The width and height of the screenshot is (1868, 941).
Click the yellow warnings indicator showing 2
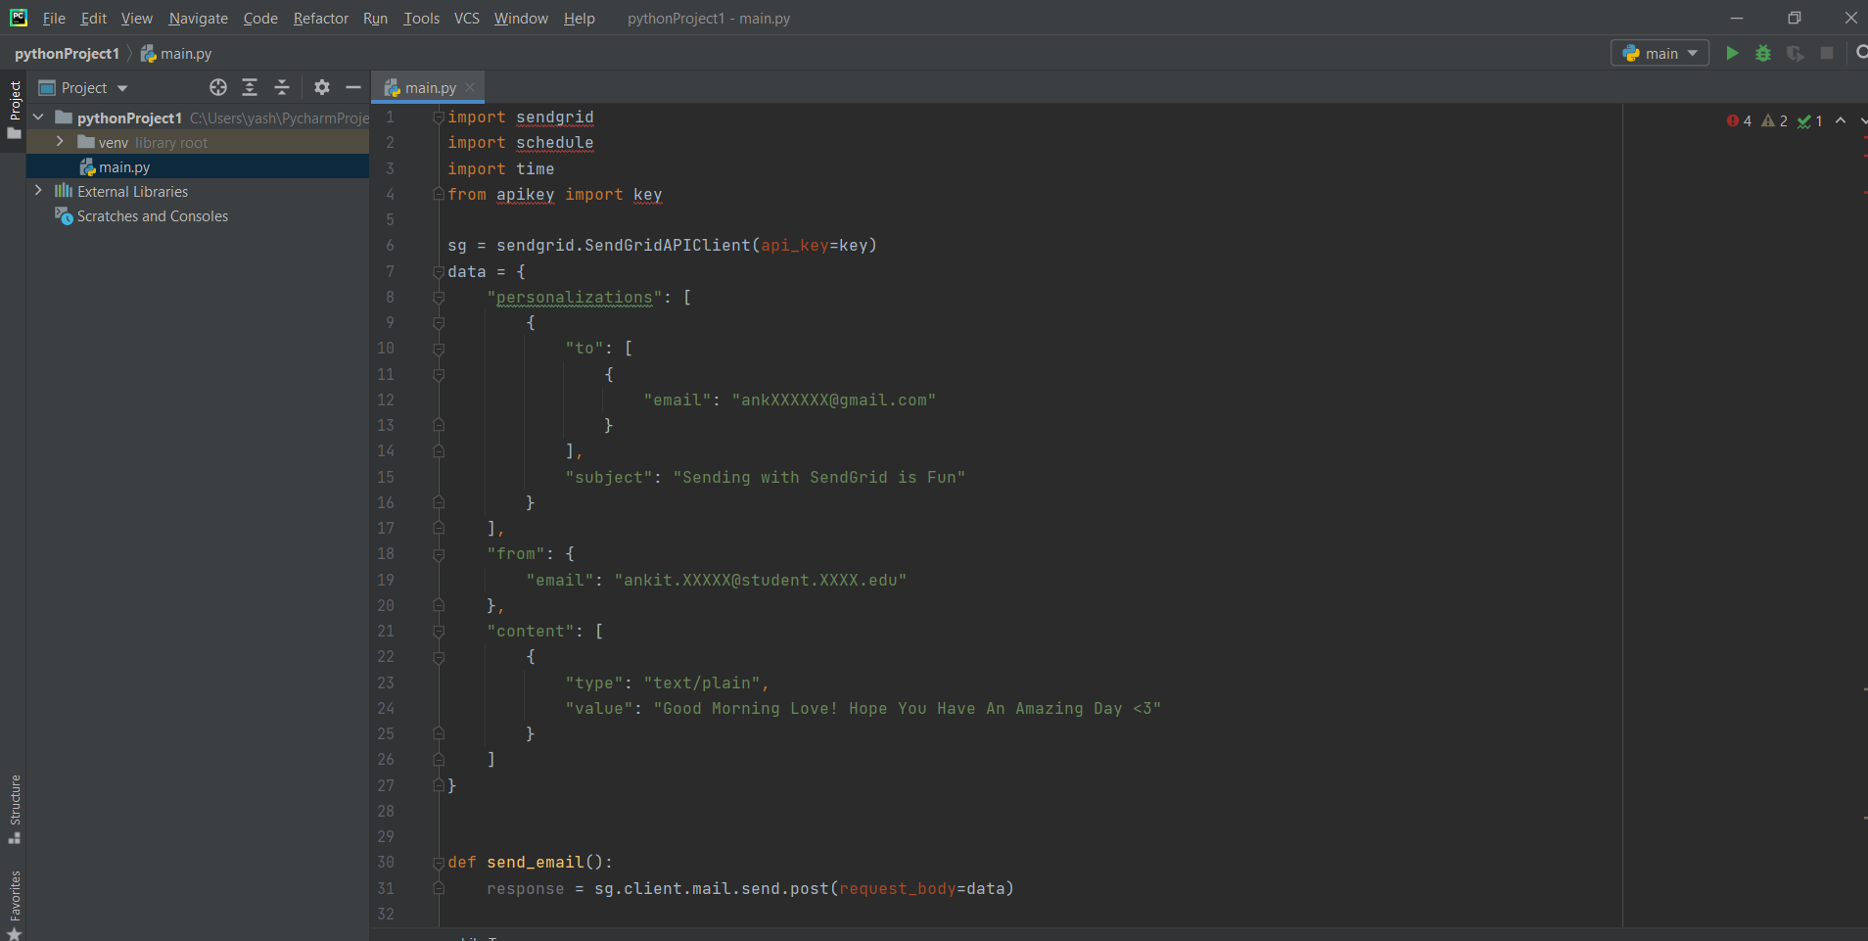tap(1775, 120)
